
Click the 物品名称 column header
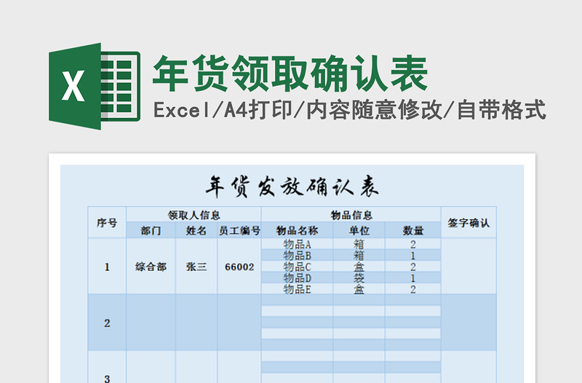tap(297, 230)
